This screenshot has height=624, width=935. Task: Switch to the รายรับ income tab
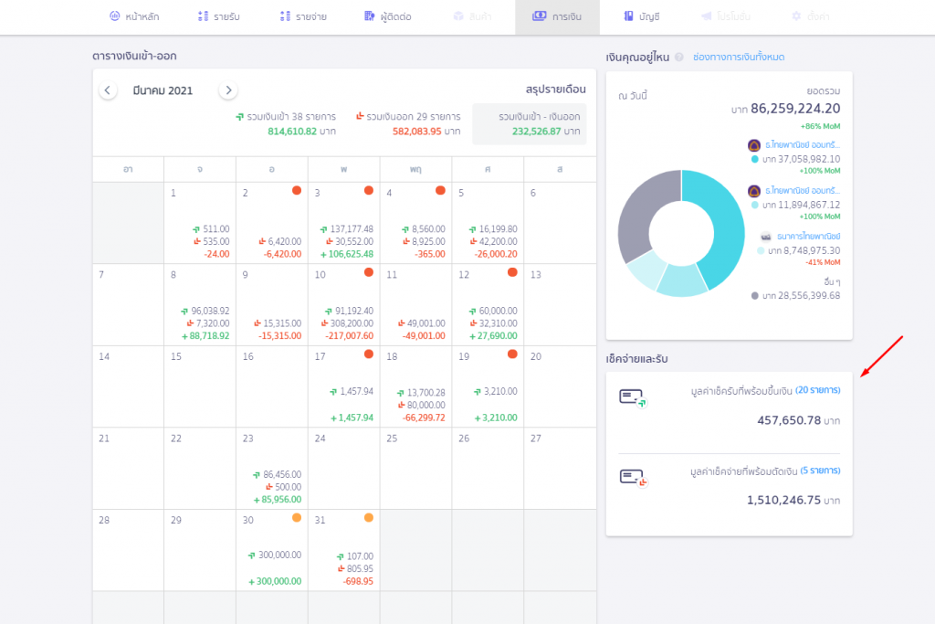coord(219,16)
